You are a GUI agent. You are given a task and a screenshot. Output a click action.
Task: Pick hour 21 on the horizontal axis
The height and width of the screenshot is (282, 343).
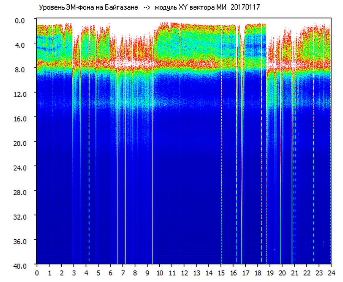(x=294, y=273)
